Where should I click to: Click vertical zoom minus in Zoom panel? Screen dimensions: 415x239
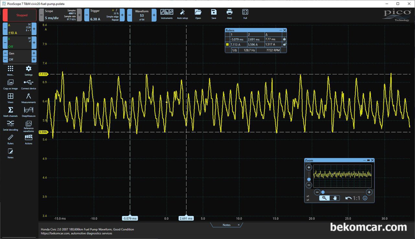pos(309,185)
